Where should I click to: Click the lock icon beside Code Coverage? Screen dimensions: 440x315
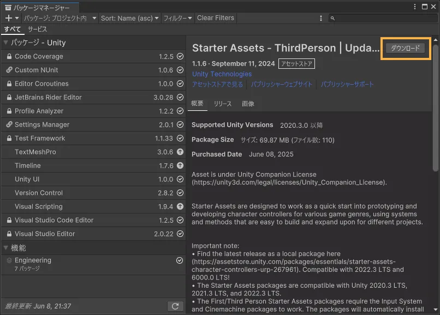[9, 56]
